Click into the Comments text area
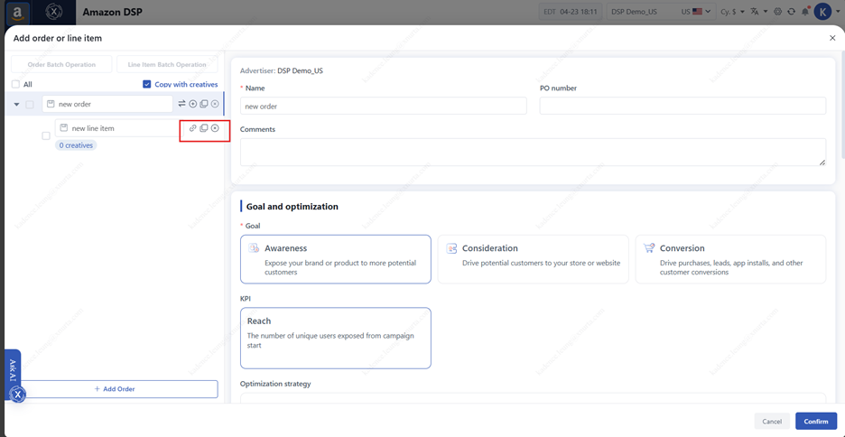 coord(533,152)
